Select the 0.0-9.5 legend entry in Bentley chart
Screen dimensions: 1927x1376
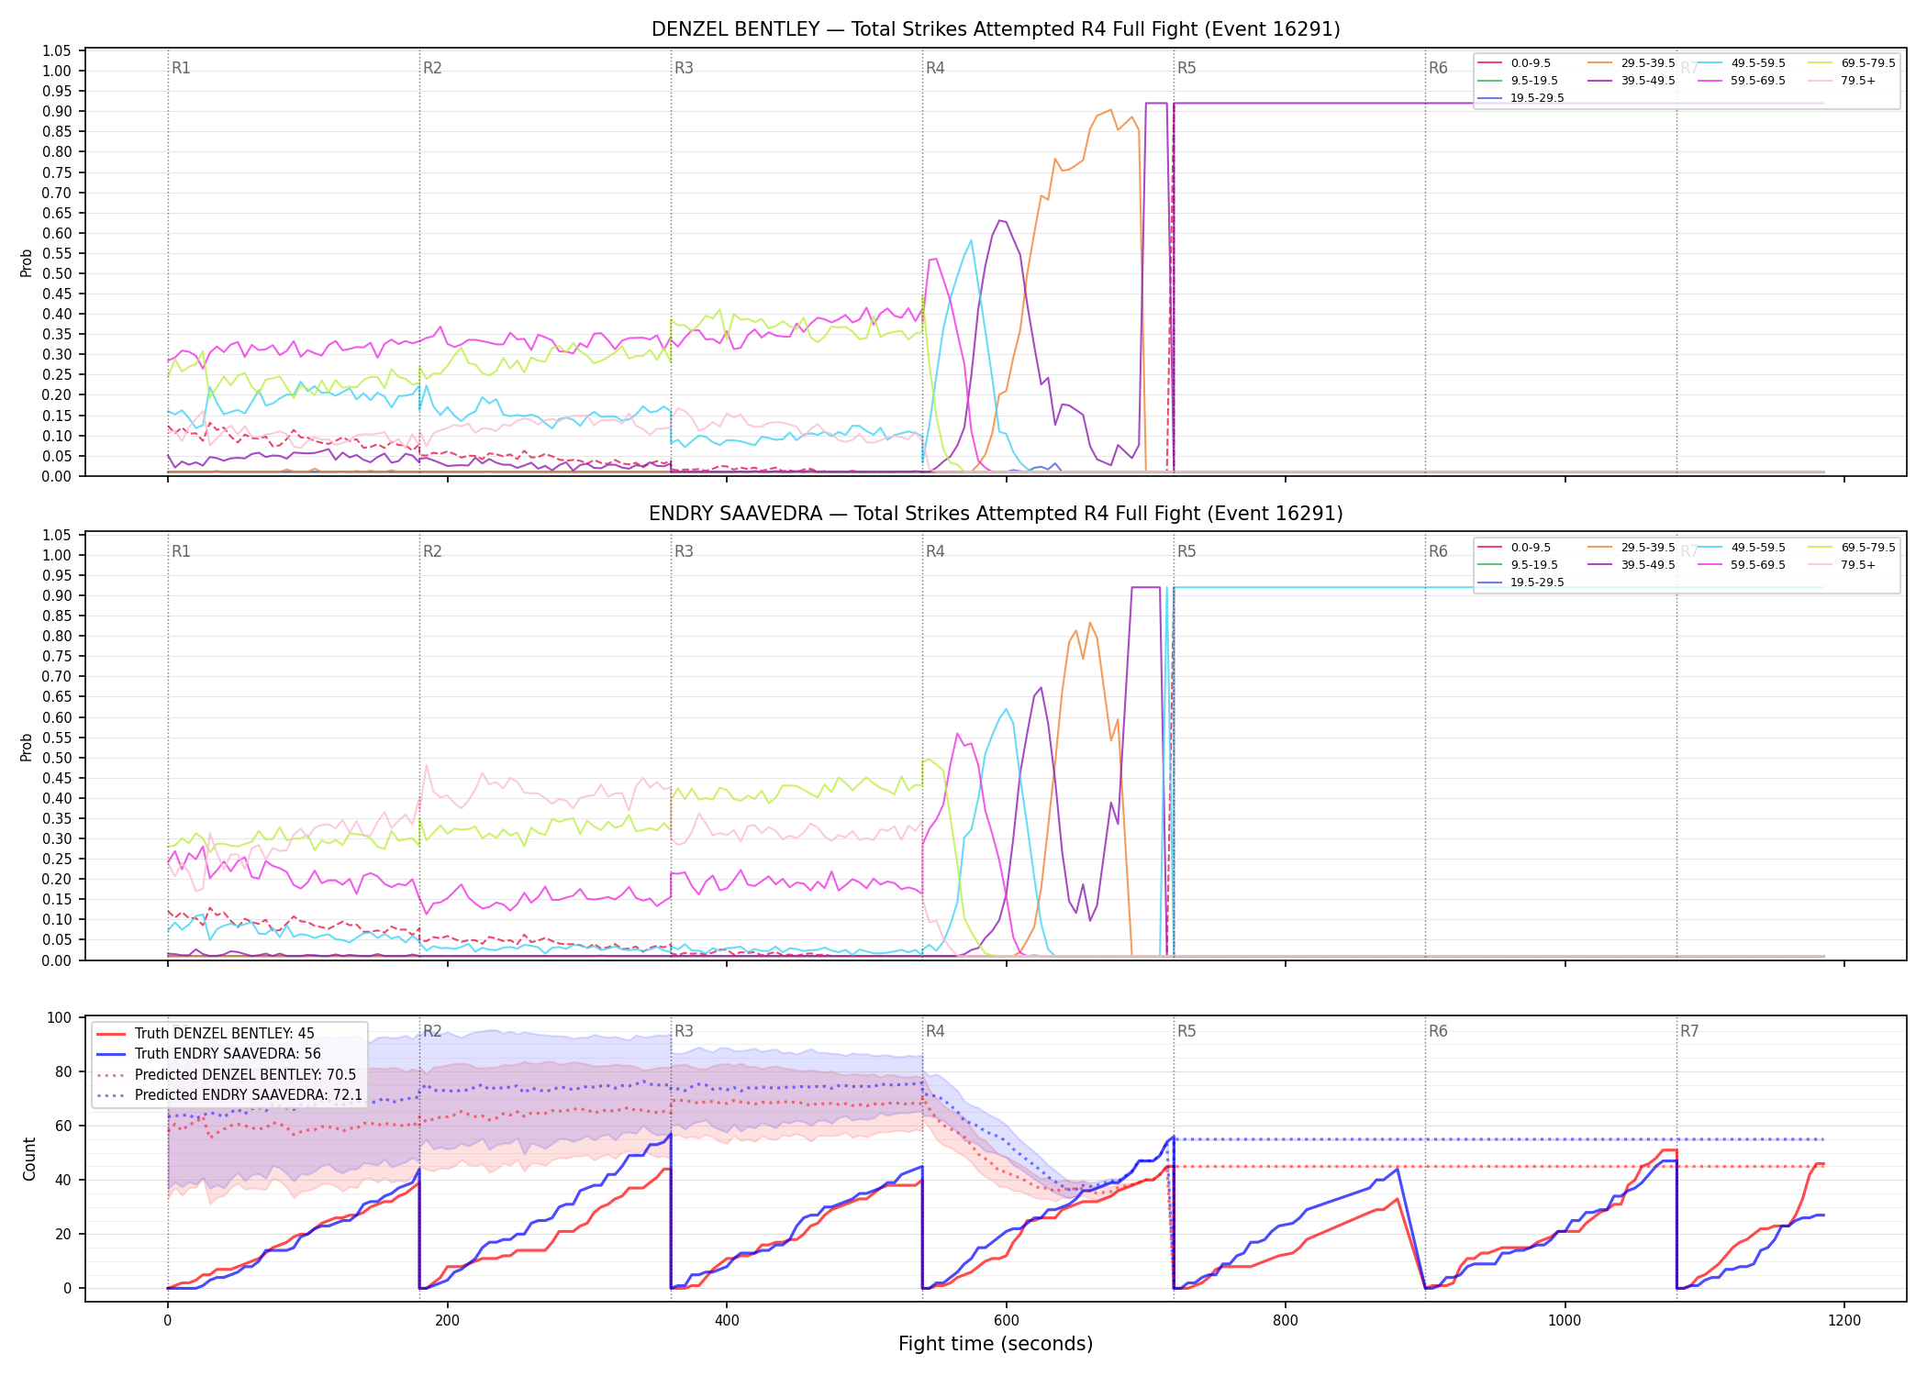point(1515,63)
